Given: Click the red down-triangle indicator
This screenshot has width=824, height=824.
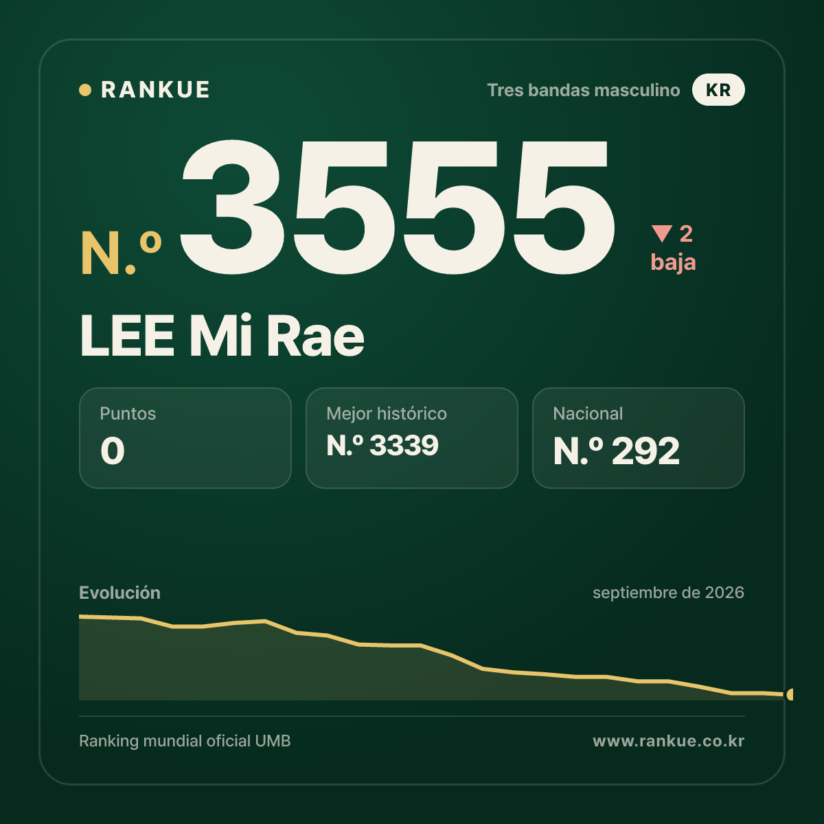Looking at the screenshot, I should tap(662, 234).
